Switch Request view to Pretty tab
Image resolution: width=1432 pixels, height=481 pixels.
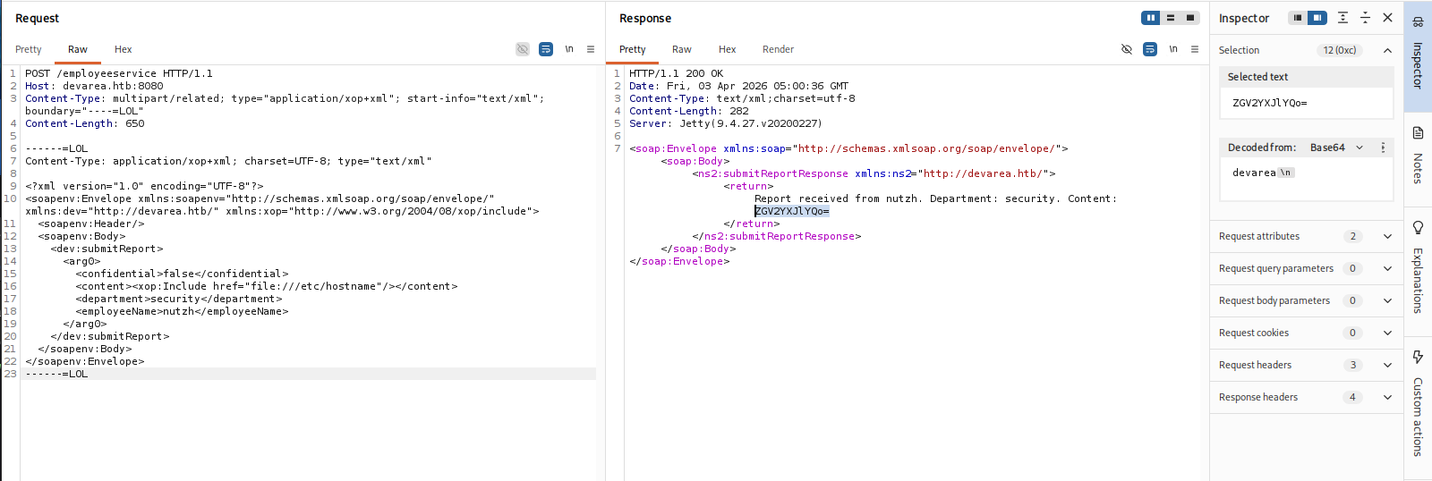coord(29,49)
